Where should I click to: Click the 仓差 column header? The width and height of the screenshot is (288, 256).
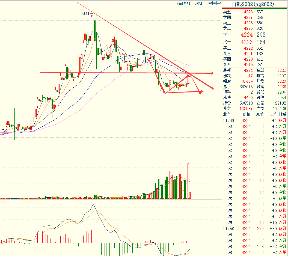(x=273, y=114)
